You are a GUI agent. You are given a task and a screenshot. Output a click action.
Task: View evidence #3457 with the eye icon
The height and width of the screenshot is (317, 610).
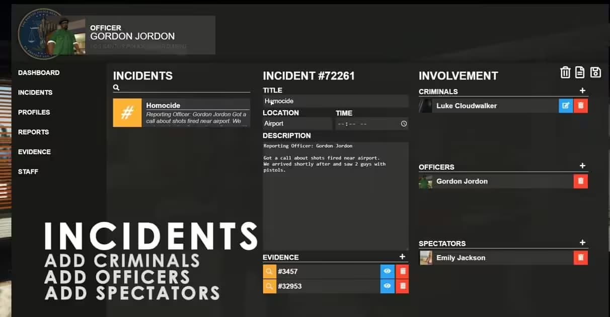(x=387, y=271)
